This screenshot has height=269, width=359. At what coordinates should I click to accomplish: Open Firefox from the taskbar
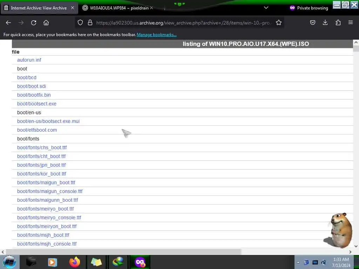(x=75, y=262)
